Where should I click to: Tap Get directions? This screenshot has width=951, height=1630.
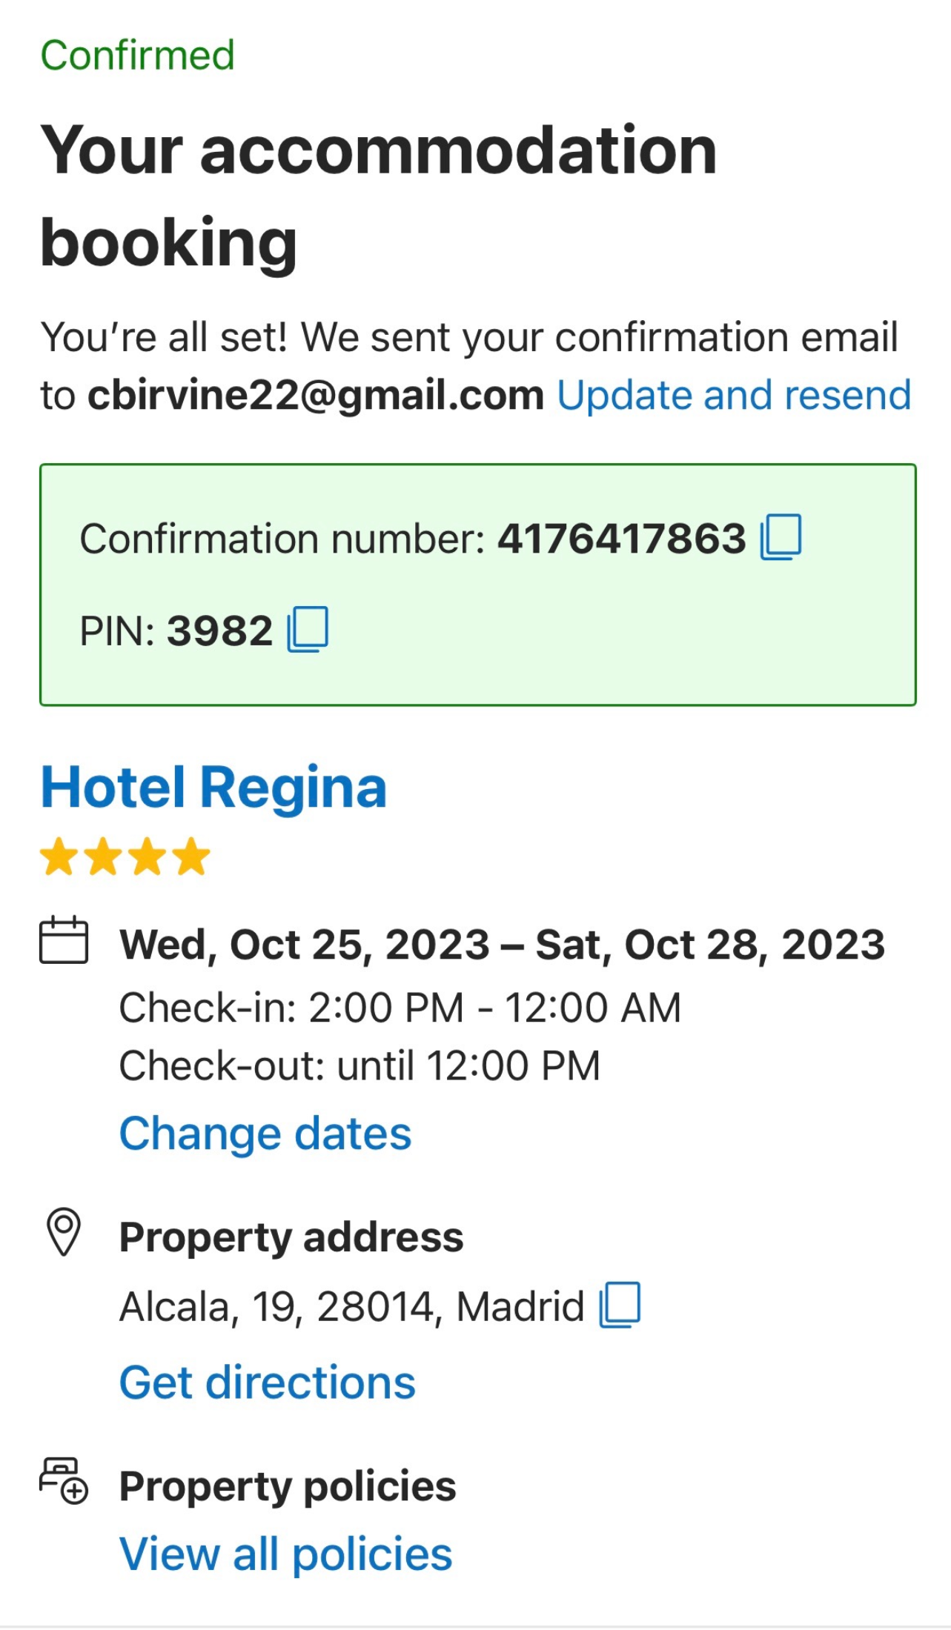click(x=268, y=1383)
